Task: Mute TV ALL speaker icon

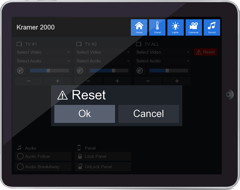Action: point(139,71)
